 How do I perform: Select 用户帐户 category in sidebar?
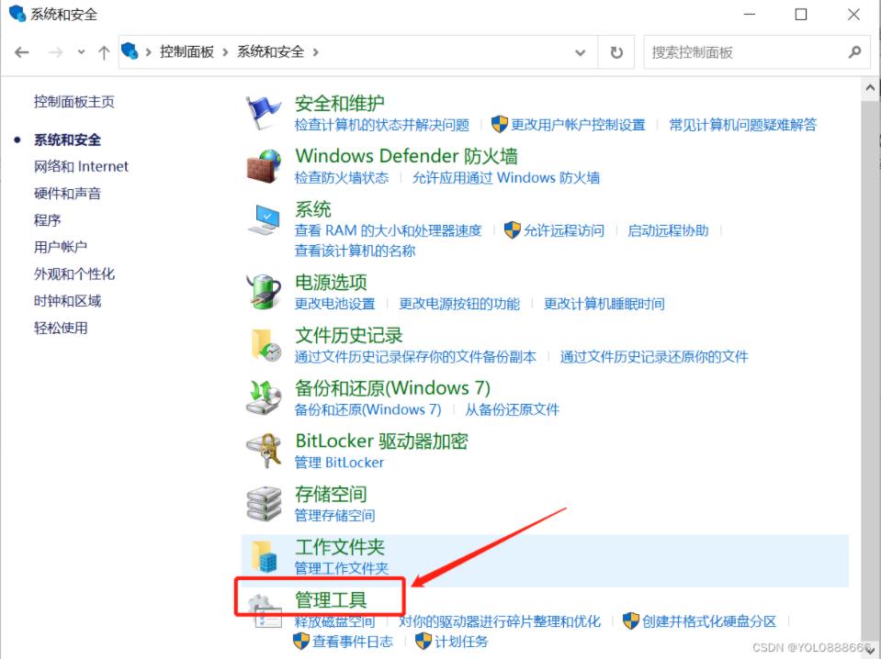[x=61, y=247]
